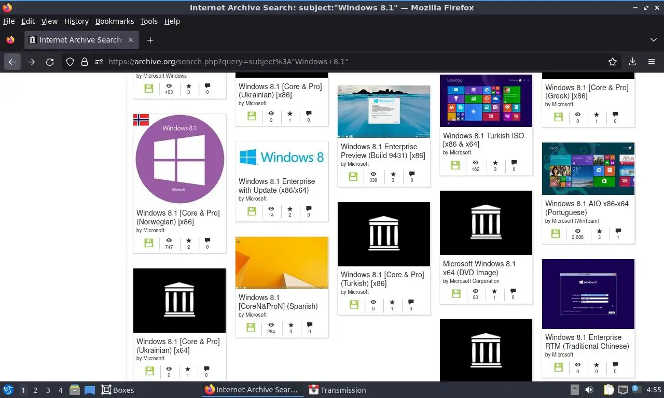Open Windows 8.1 AIO x86-x64 (Portuguese) link
Viewport: 664px width, 398px height.
pos(587,208)
